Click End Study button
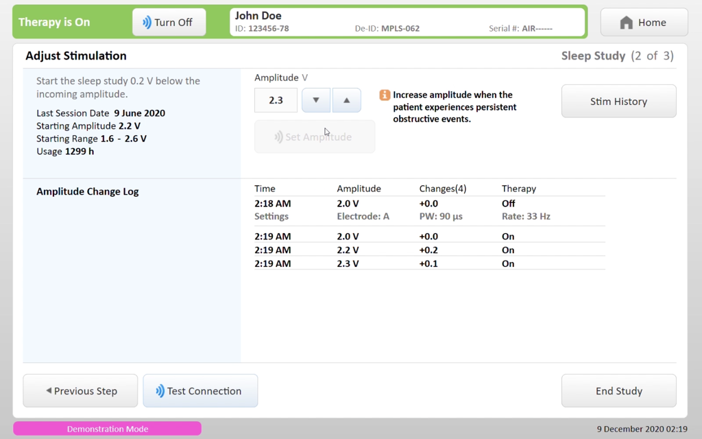 tap(619, 390)
